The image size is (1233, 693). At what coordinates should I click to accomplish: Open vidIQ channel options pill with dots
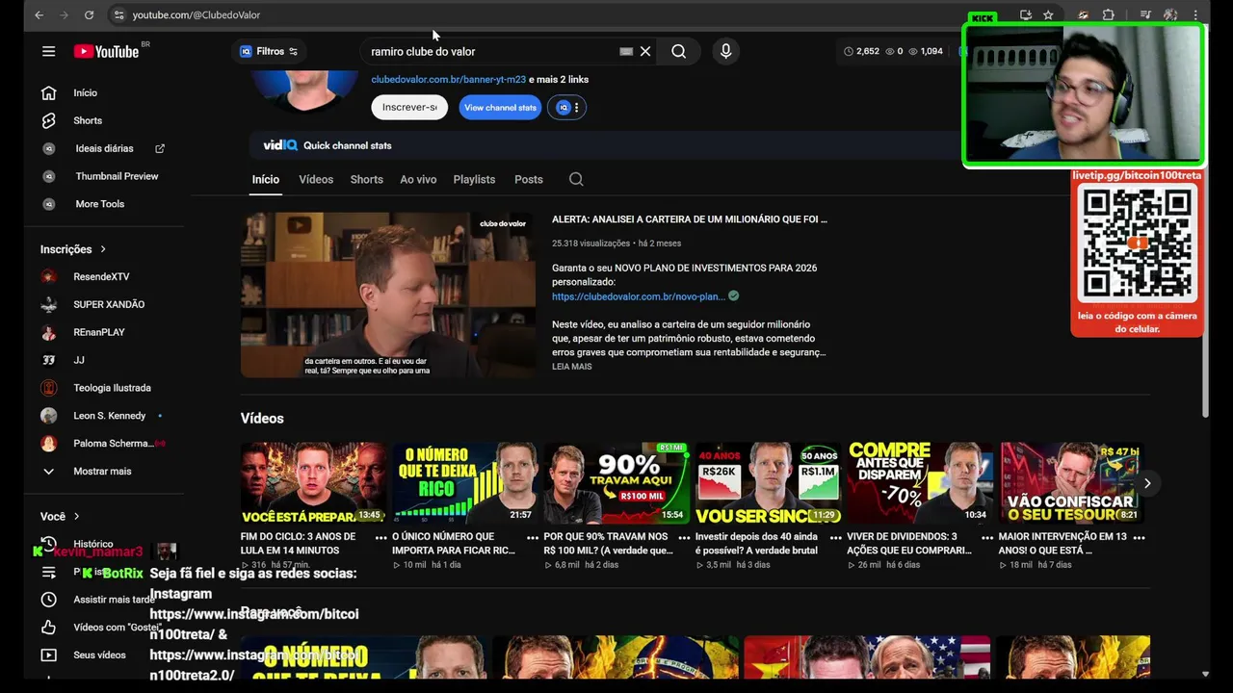[x=566, y=108]
